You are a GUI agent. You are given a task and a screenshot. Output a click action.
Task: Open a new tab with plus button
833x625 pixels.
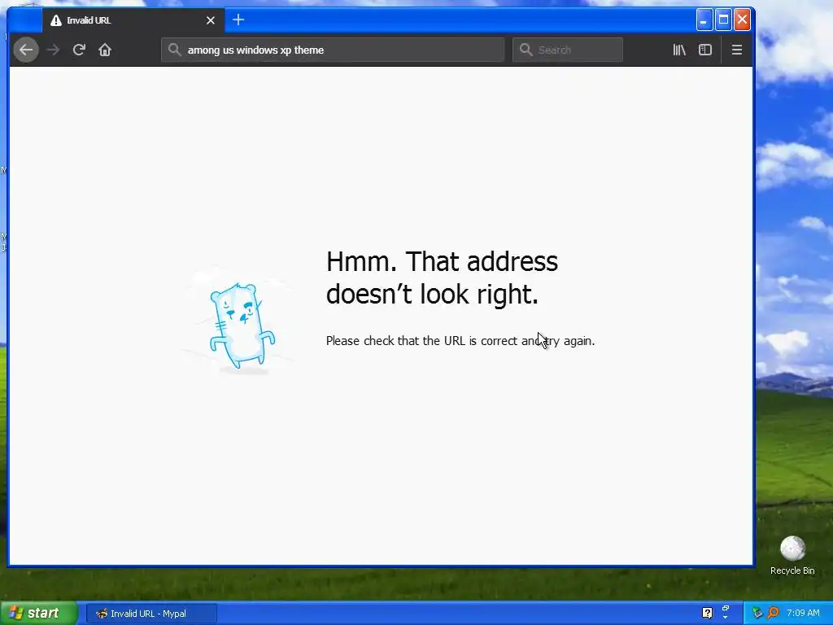(x=238, y=20)
